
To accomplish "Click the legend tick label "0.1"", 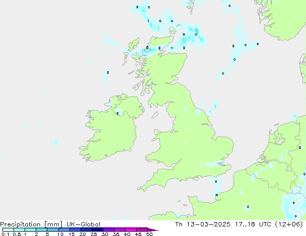I will (5, 234).
